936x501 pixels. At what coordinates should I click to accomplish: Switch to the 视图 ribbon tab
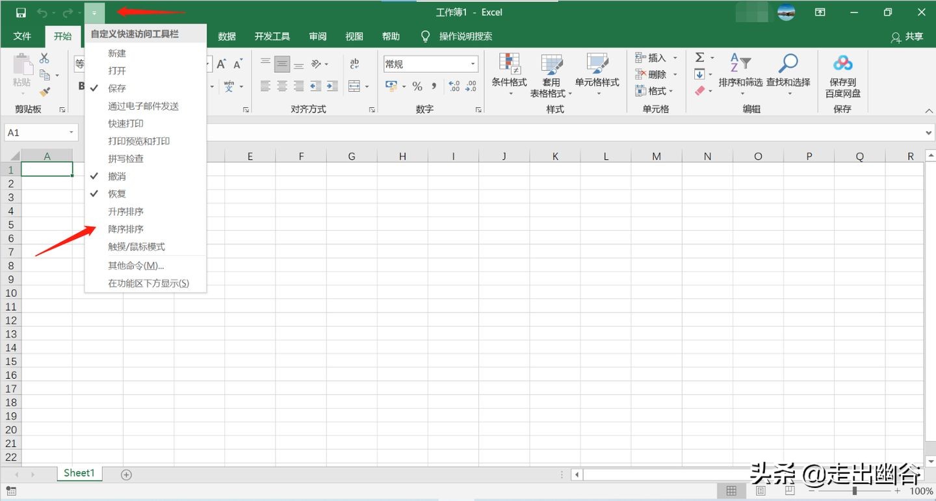tap(354, 36)
